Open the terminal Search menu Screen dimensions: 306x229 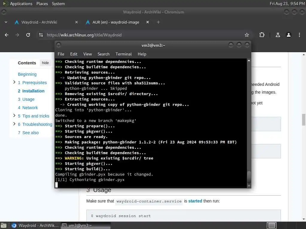pyautogui.click(x=103, y=54)
